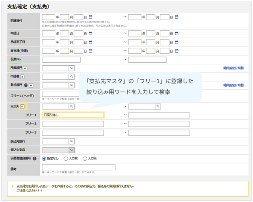
Task: Open help icon next to 負担部門
Action: (x=26, y=85)
